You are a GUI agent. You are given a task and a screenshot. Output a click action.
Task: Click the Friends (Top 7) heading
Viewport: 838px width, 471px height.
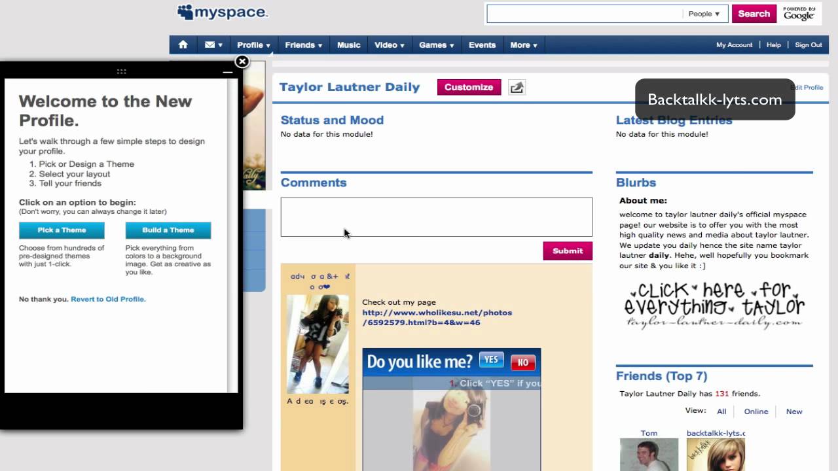pyautogui.click(x=661, y=376)
